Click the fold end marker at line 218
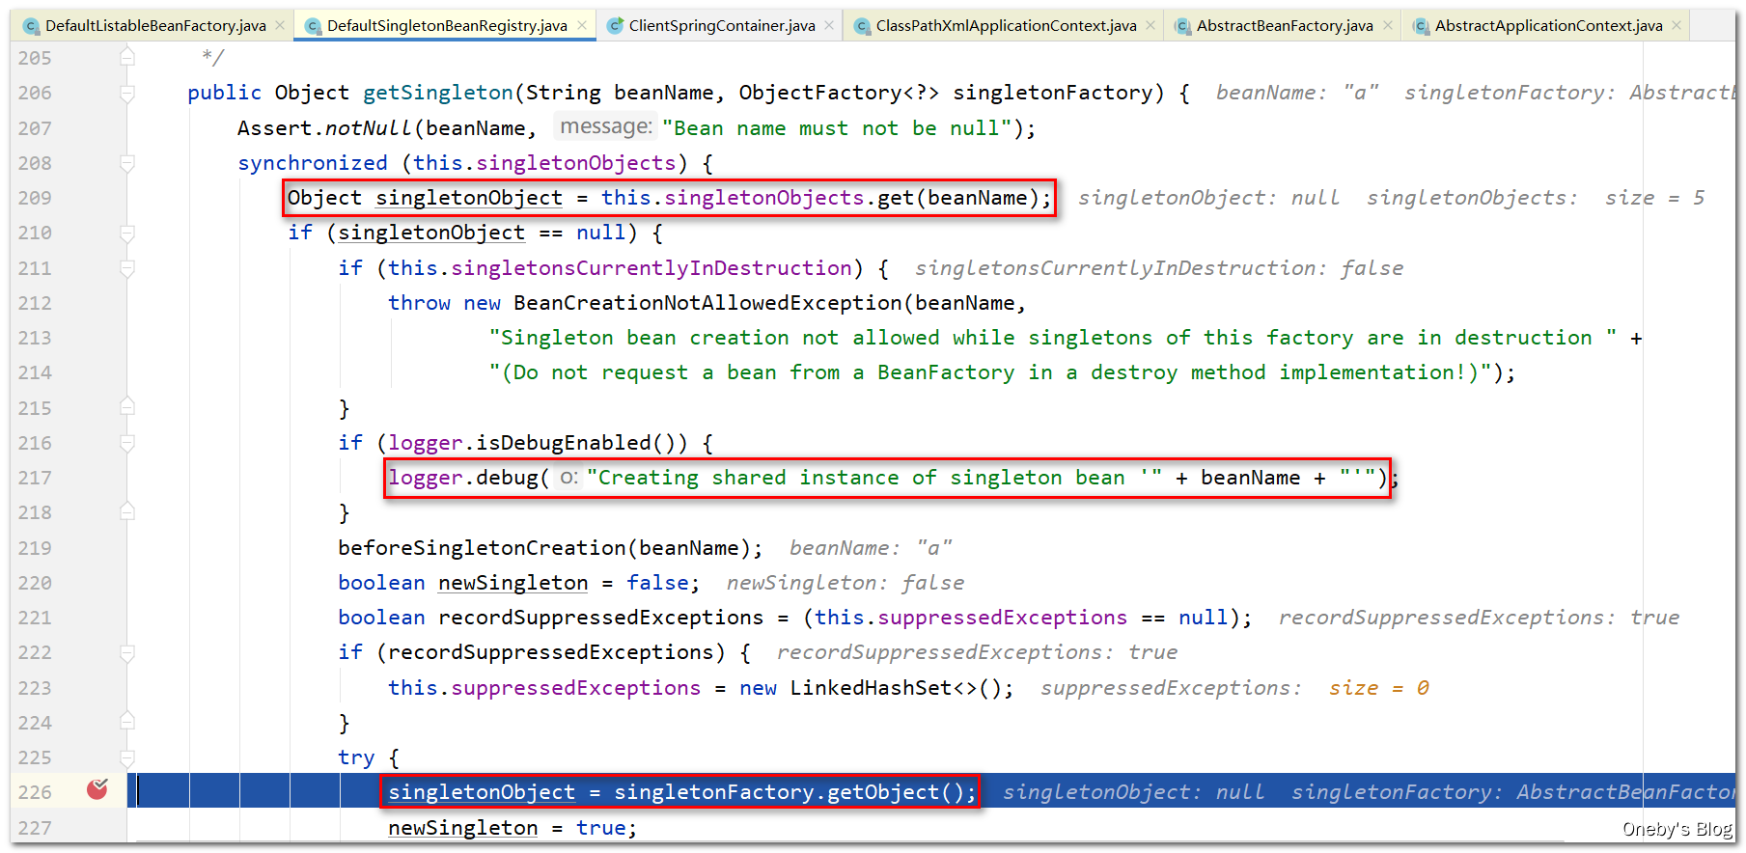The width and height of the screenshot is (1746, 853). click(127, 512)
